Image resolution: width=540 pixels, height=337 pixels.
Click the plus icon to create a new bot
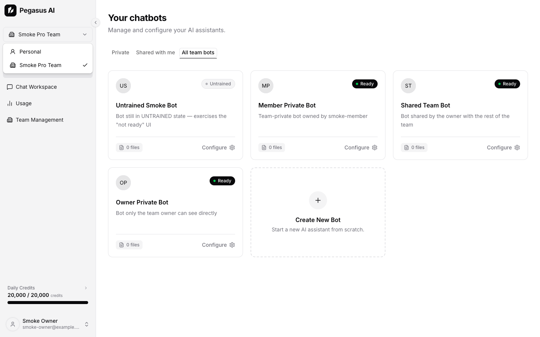pyautogui.click(x=318, y=200)
